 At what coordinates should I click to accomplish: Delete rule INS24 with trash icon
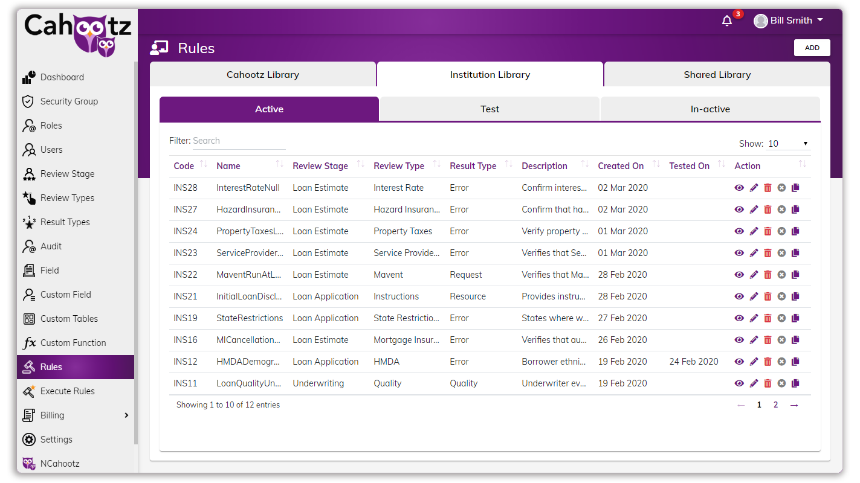[x=768, y=231]
